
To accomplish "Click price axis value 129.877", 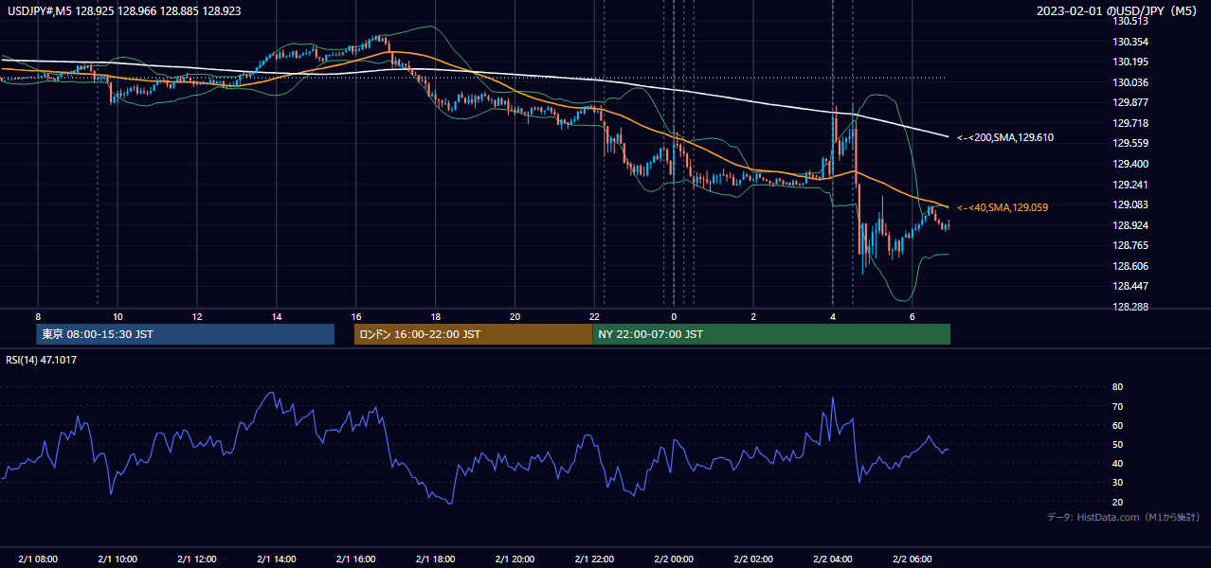I will click(x=1131, y=102).
